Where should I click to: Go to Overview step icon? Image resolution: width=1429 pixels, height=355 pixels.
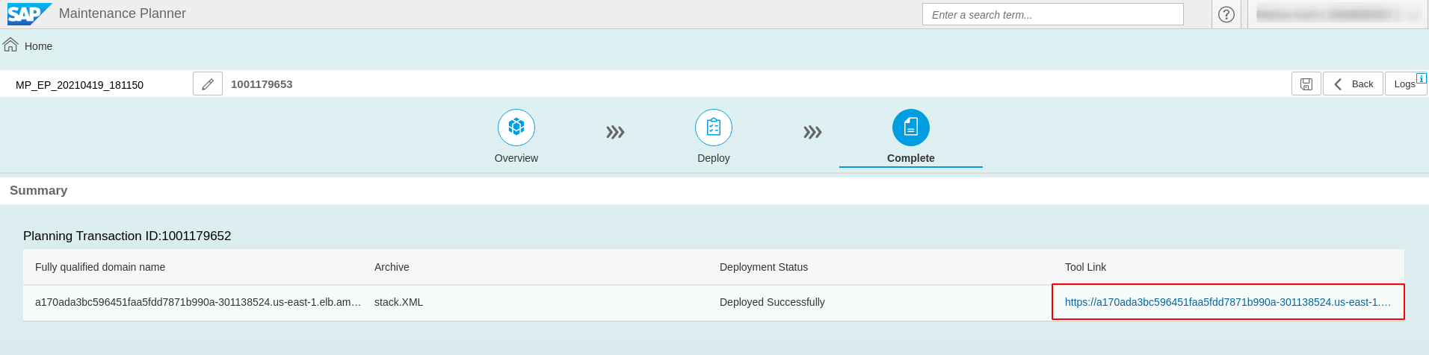click(x=516, y=128)
